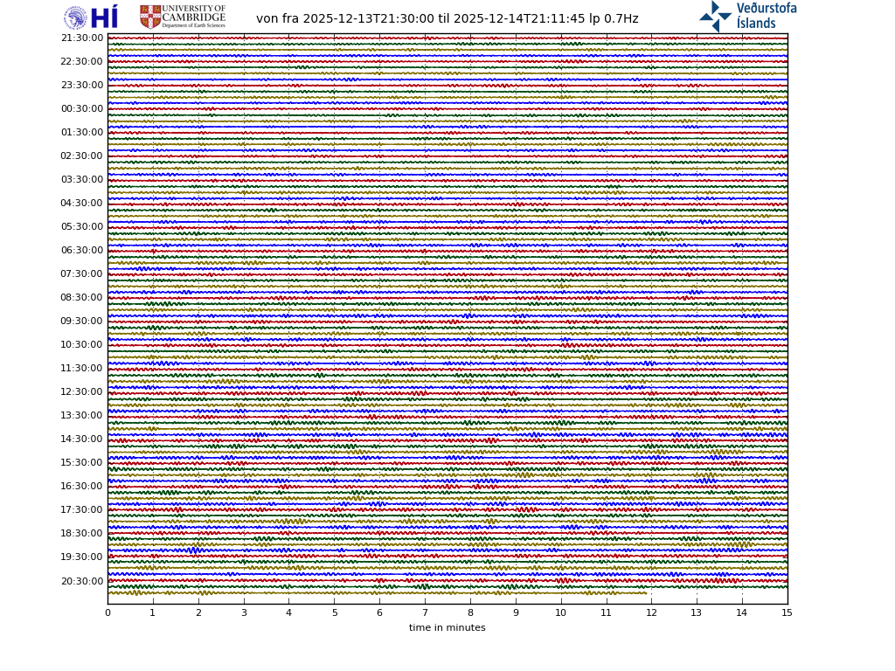The width and height of the screenshot is (895, 671).
Task: Click the end of the final partial trace
Action: coord(646,592)
